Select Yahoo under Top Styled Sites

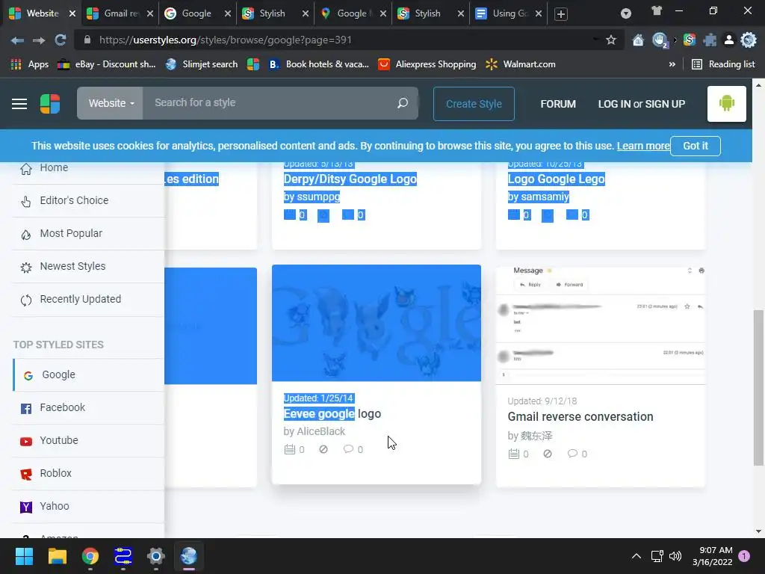pos(88,506)
